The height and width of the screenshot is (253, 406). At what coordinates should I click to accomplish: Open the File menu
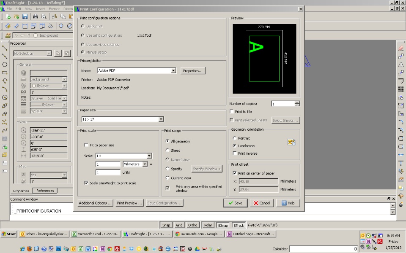[9, 9]
